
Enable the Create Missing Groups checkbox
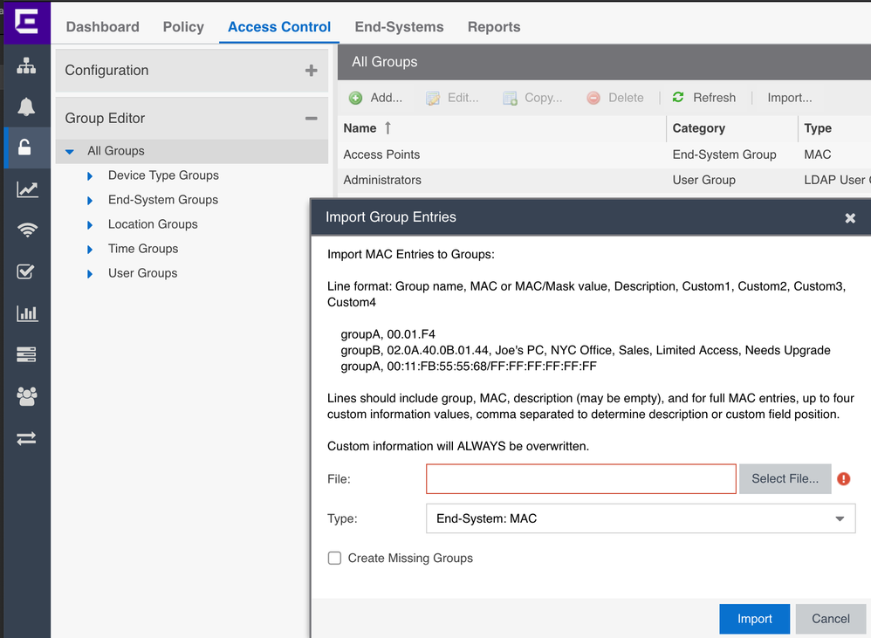[334, 559]
